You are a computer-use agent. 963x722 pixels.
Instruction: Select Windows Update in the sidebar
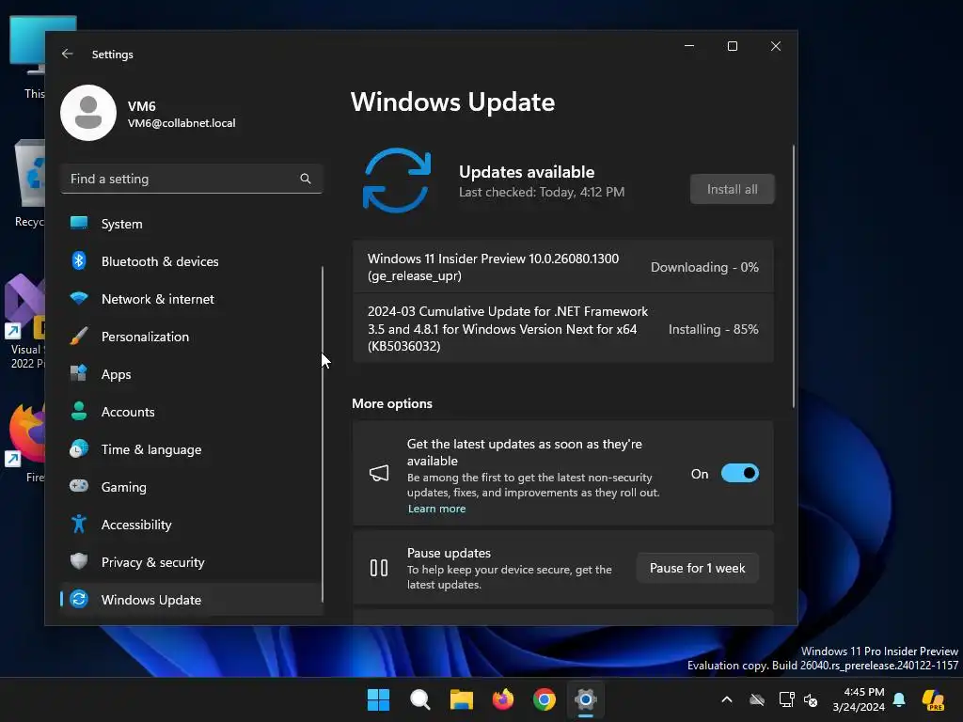pos(192,599)
